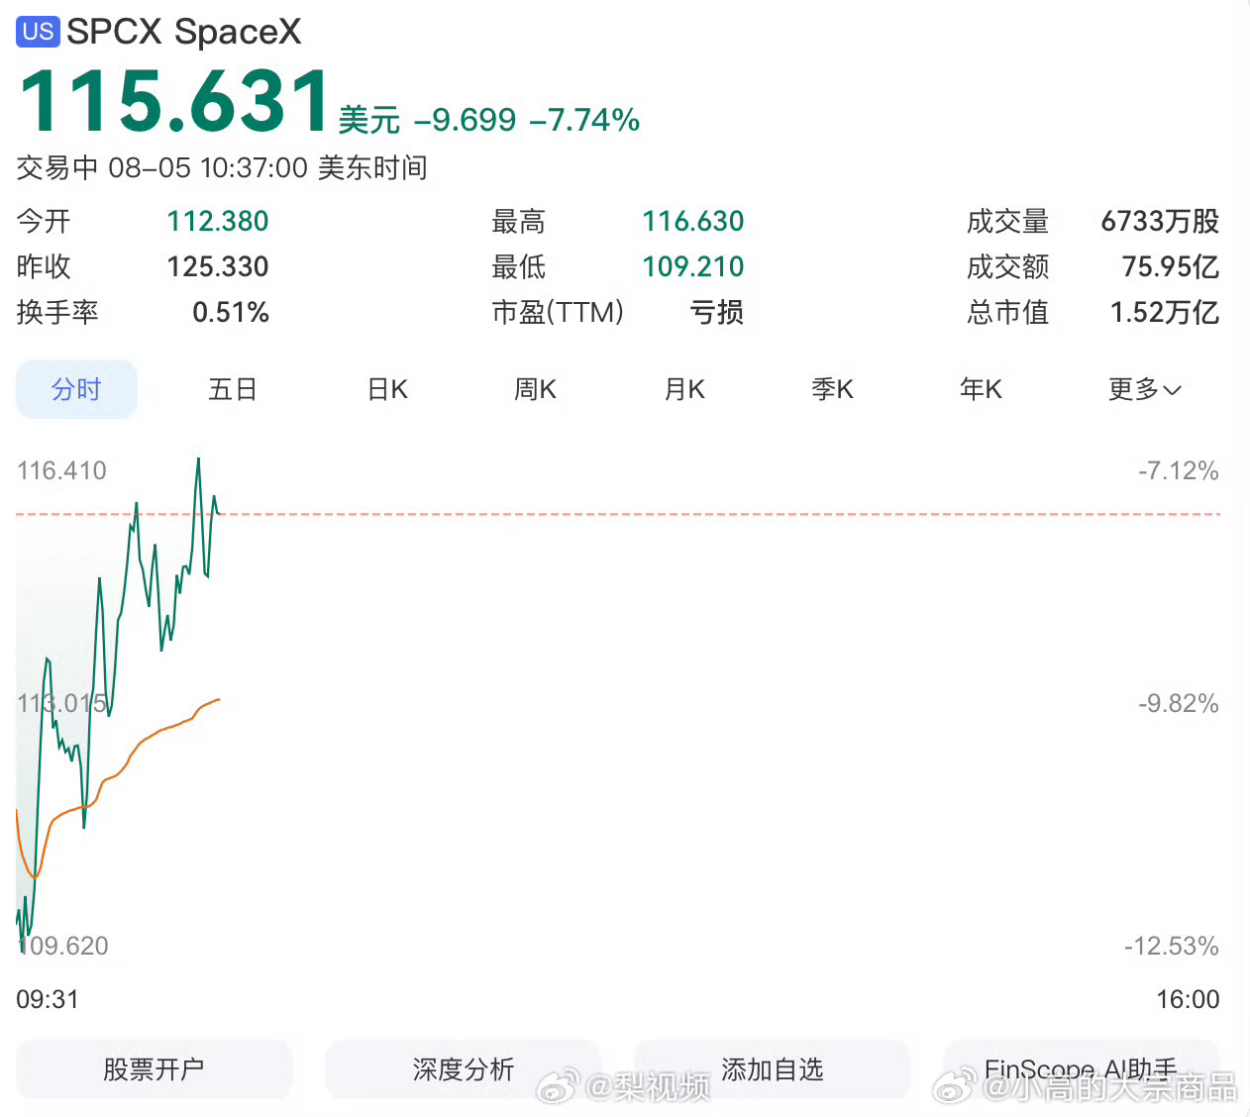The width and height of the screenshot is (1250, 1117).
Task: Open 深度分析 deep analysis
Action: (x=464, y=1069)
